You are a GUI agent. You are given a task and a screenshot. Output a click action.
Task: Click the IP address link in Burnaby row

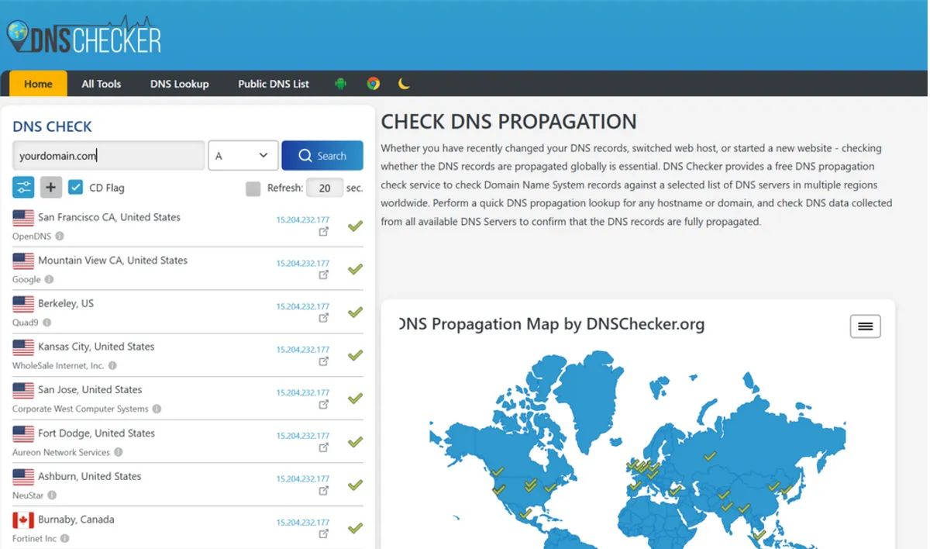303,523
